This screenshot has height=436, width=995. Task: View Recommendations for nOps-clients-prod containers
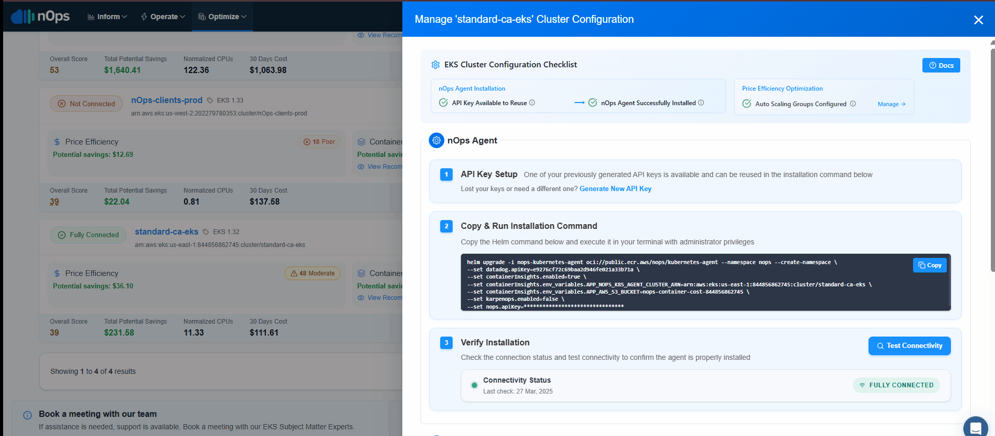380,167
